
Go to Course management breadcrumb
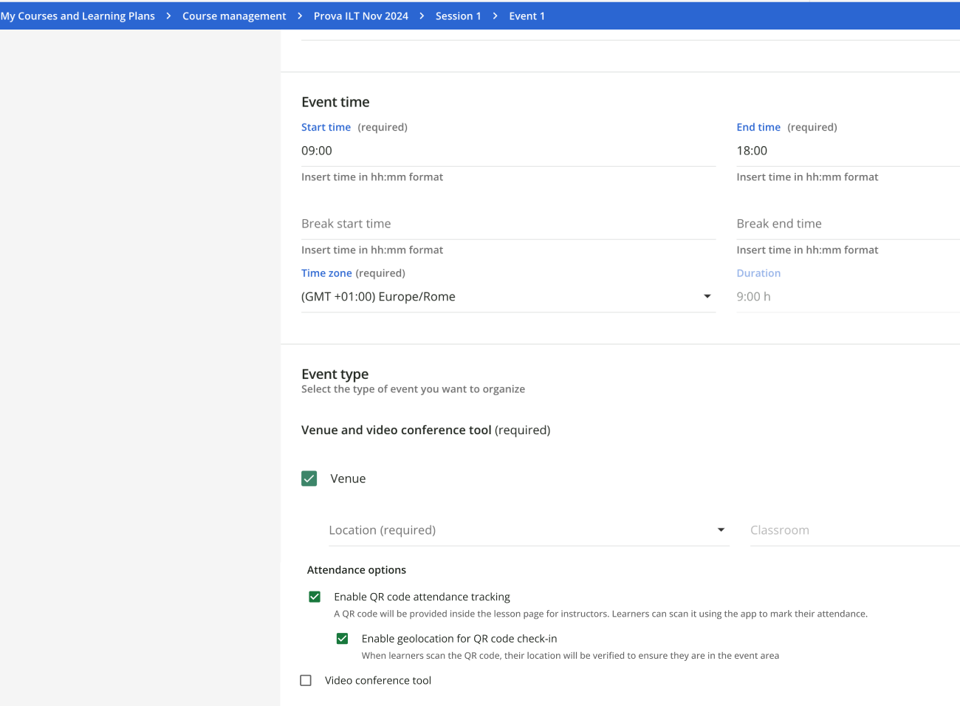coord(234,16)
